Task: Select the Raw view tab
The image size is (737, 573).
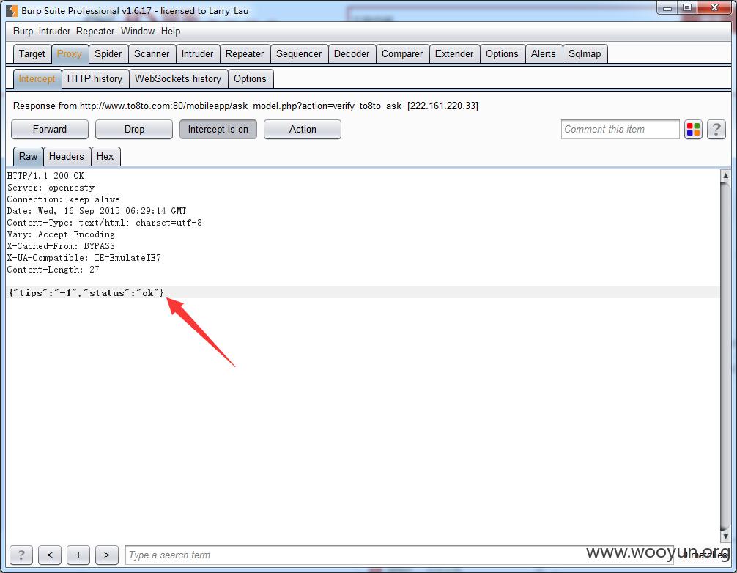Action: (28, 157)
